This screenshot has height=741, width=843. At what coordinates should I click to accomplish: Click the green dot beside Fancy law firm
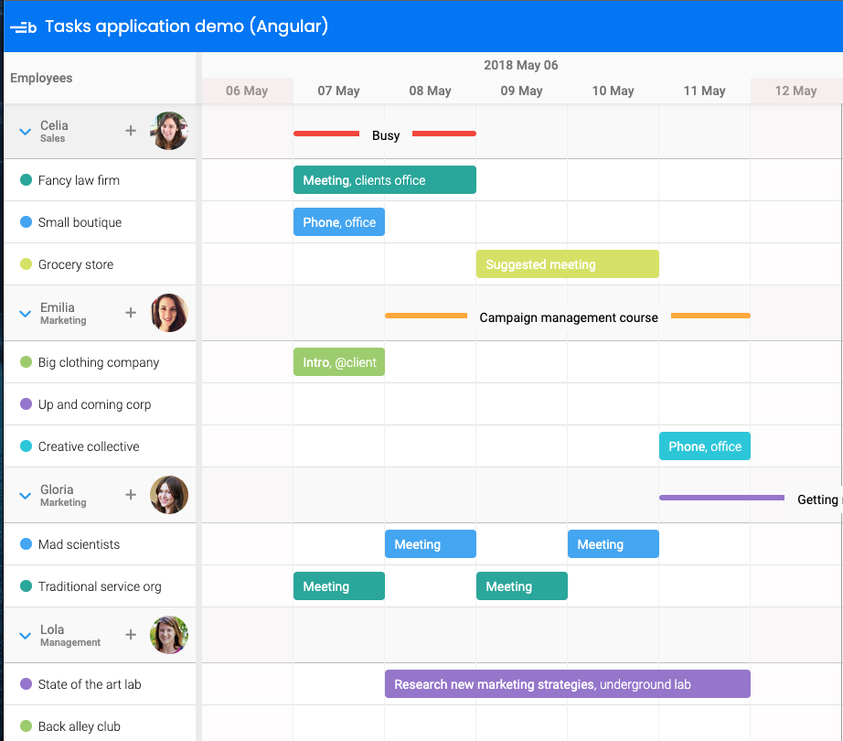(27, 180)
